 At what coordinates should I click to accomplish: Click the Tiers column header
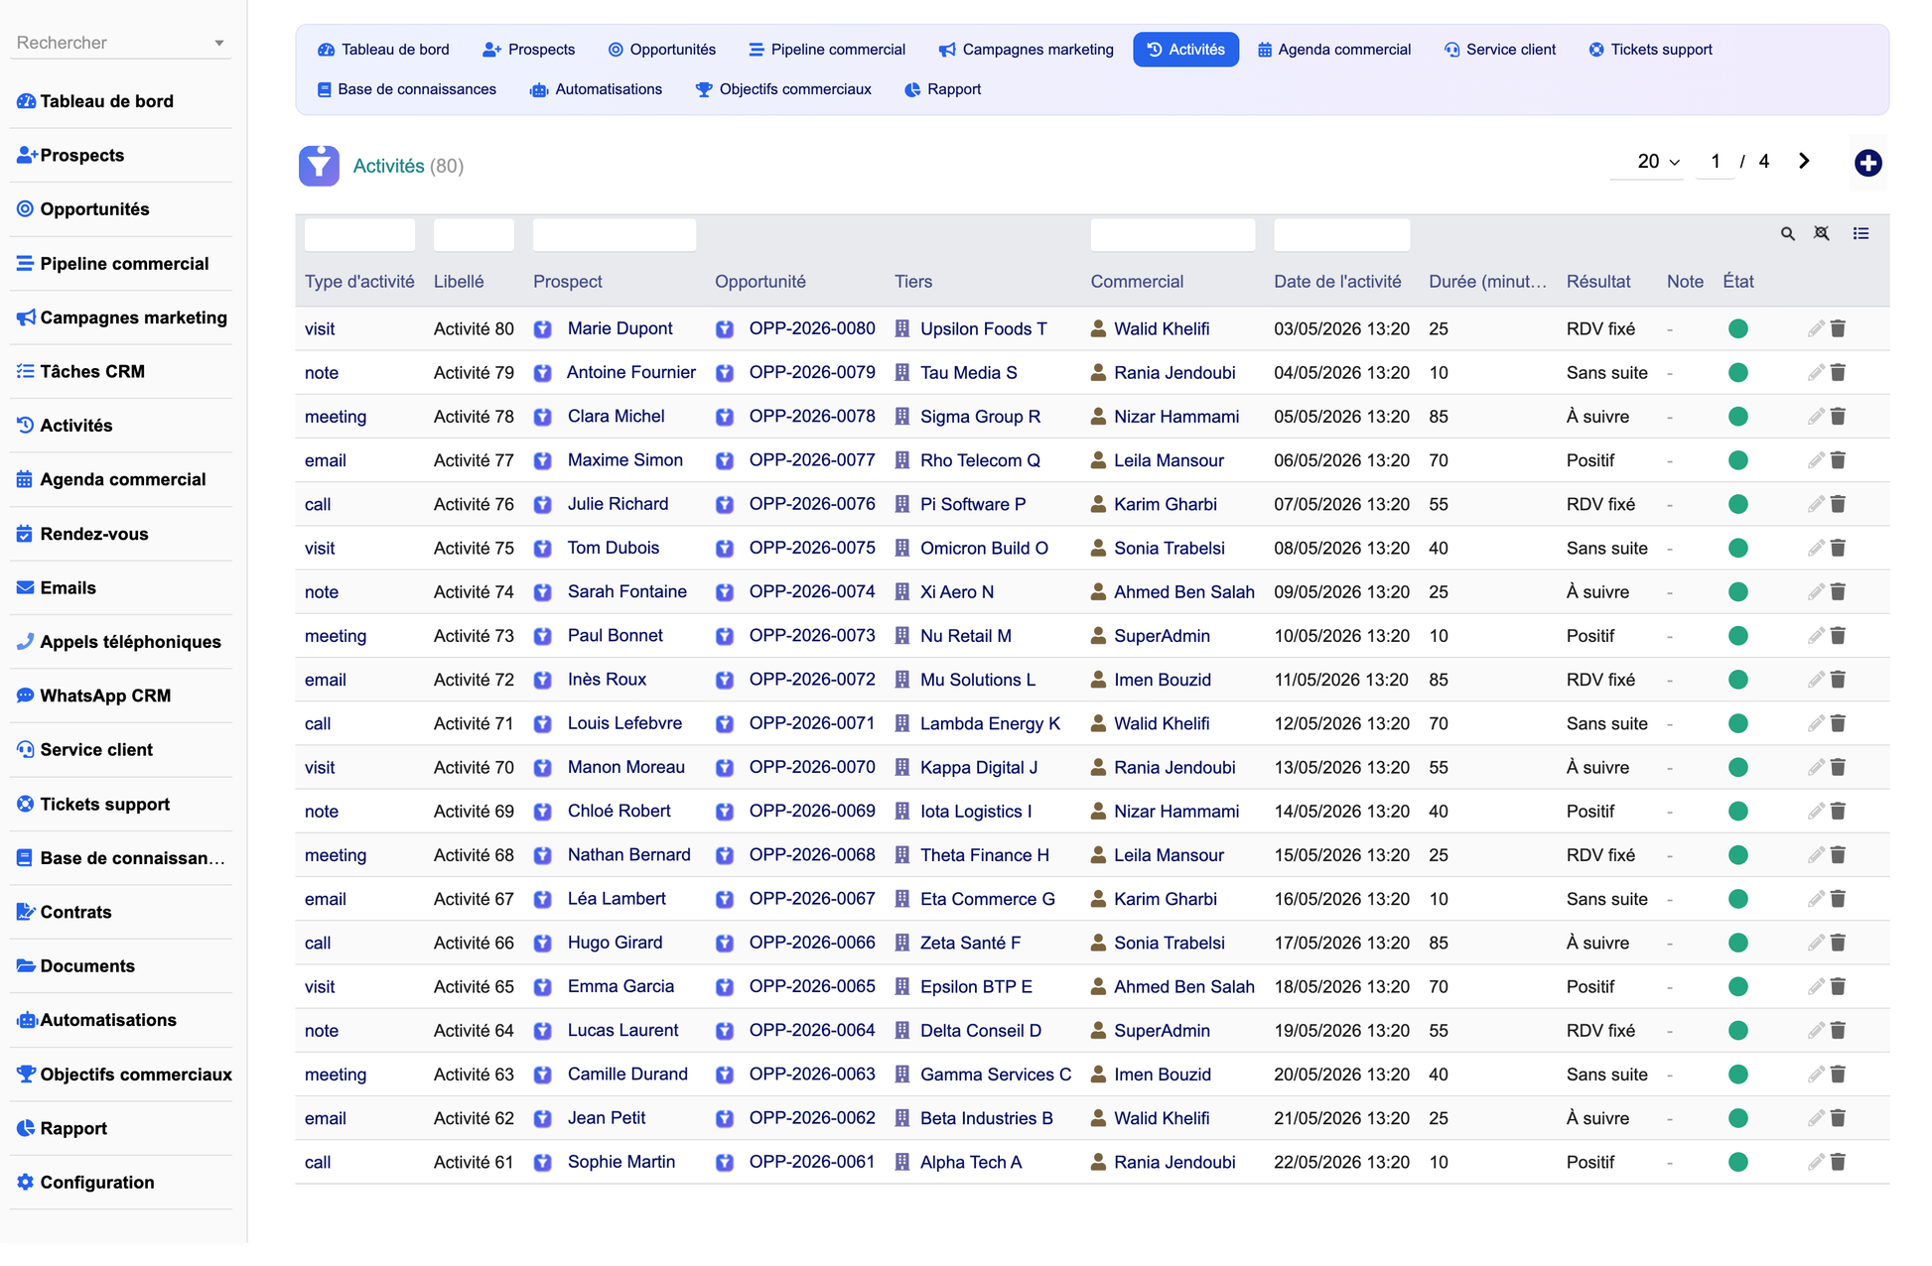tap(913, 282)
